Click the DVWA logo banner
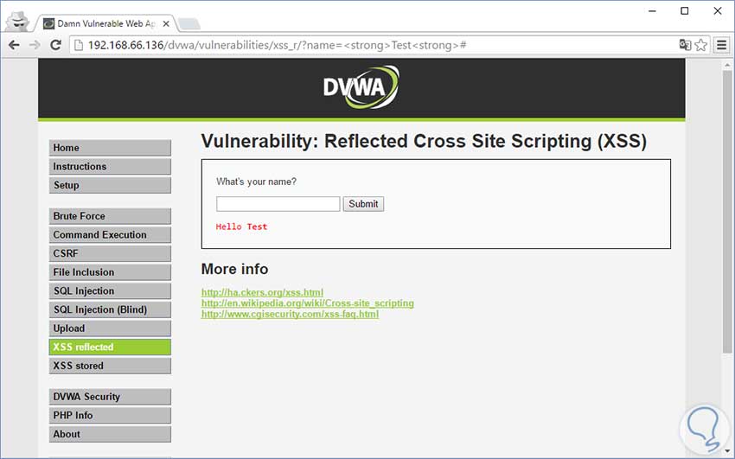Viewport: 735px width, 459px height. (361, 87)
